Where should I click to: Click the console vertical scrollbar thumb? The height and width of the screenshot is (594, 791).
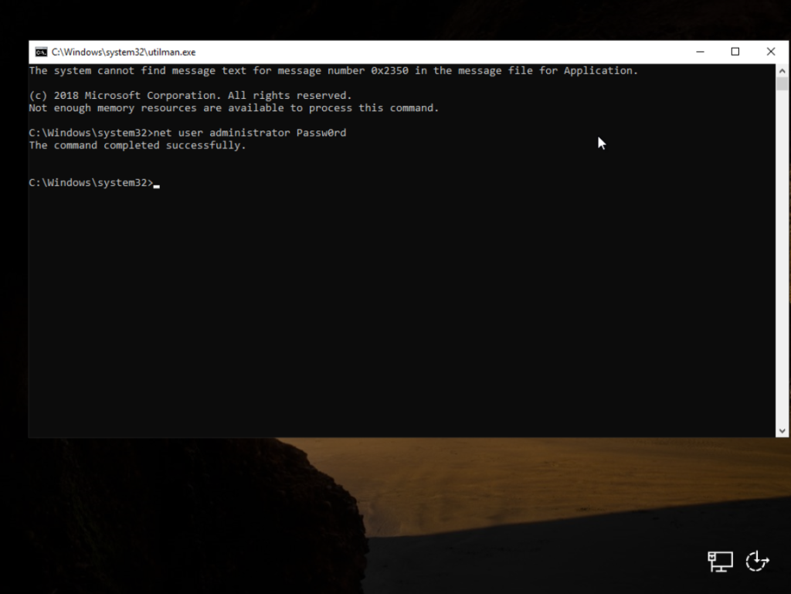coord(782,83)
